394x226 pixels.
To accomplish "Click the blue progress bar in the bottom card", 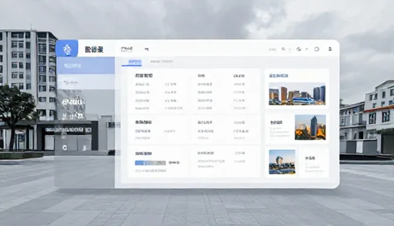I will click(x=150, y=163).
